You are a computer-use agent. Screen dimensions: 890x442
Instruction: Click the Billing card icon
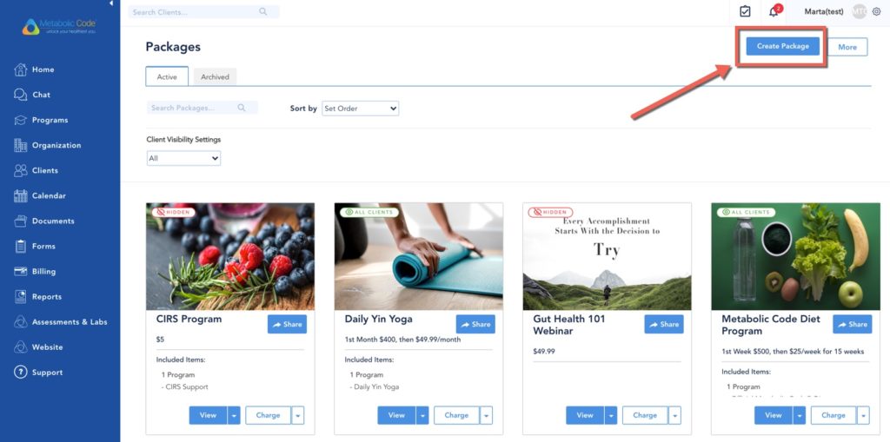[x=21, y=271]
